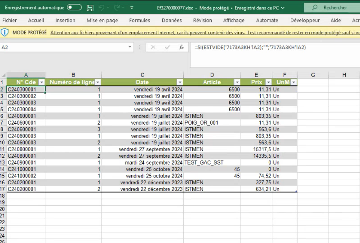Click the Undo arrow icon

tap(102, 8)
